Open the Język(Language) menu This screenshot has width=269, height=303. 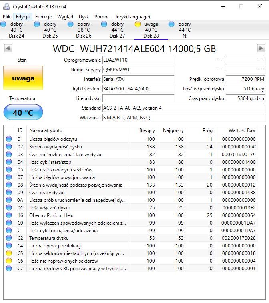click(132, 17)
